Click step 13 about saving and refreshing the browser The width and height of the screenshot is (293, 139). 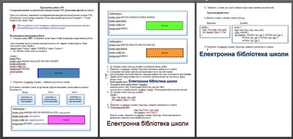pyautogui.click(x=239, y=47)
